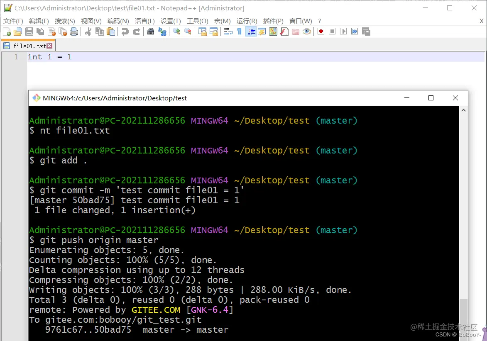Click the Redo arrow icon
The image size is (487, 341).
click(x=136, y=32)
